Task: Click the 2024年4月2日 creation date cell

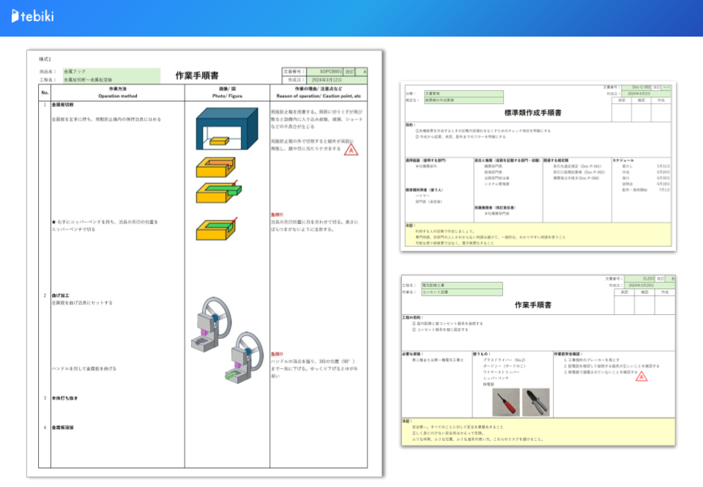Action: pos(646,94)
